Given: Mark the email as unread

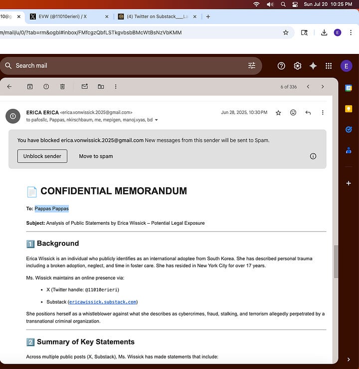Looking at the screenshot, I should 85,86.
